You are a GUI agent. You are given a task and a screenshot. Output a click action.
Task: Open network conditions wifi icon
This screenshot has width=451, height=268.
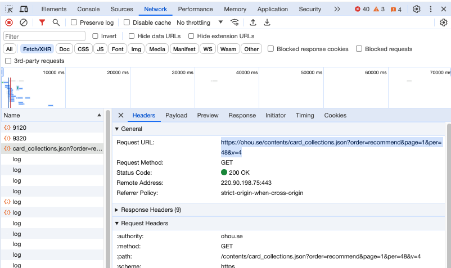pos(234,22)
